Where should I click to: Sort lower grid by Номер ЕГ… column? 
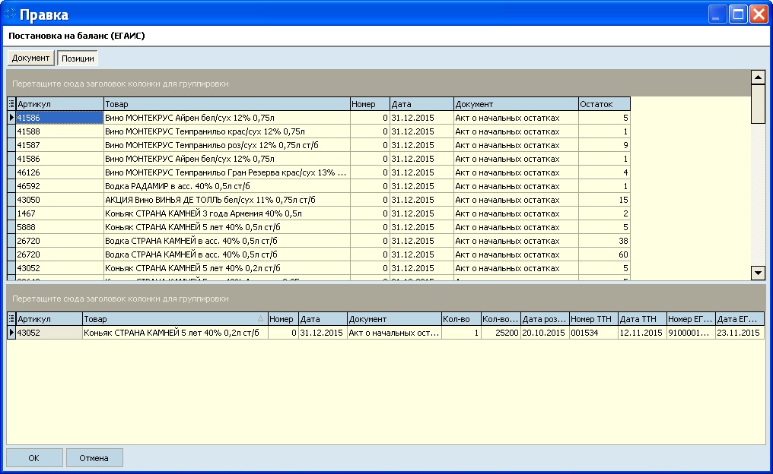691,319
